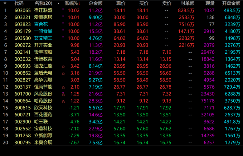This screenshot has width=243, height=156.
Task: Select stock name 哈药股份
Action: [43, 101]
